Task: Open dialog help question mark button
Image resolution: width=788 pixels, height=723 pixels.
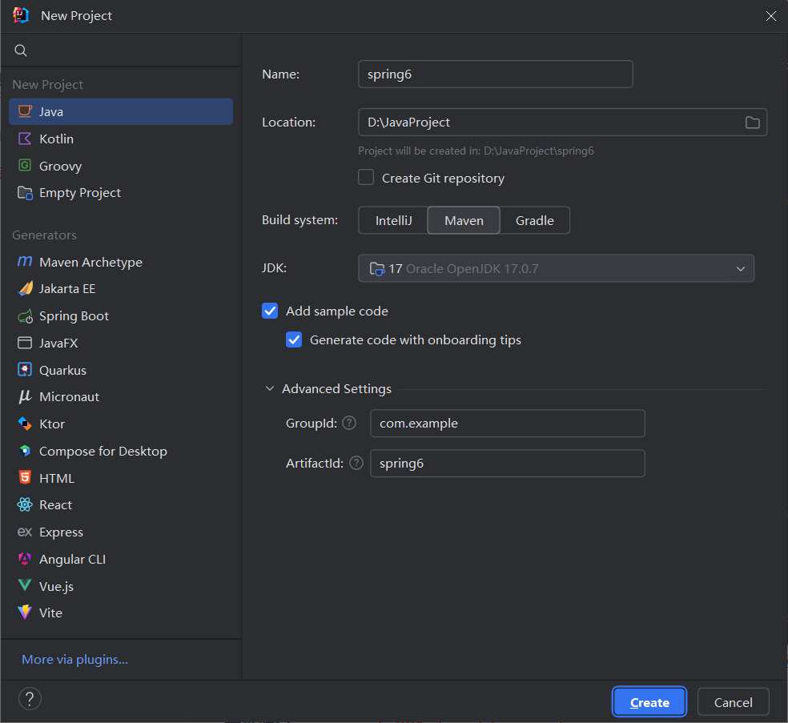Action: [30, 698]
